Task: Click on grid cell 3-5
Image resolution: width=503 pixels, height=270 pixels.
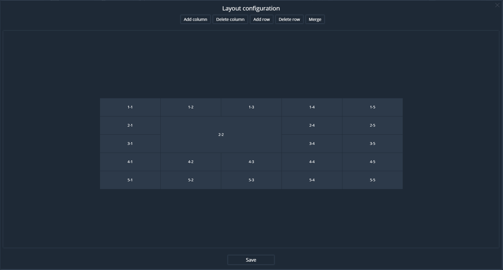Action: 372,144
